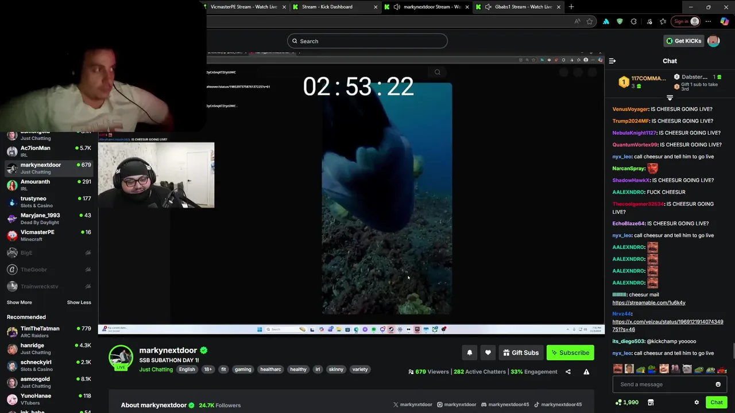Click the user avatar in header
735x413 pixels.
point(713,41)
